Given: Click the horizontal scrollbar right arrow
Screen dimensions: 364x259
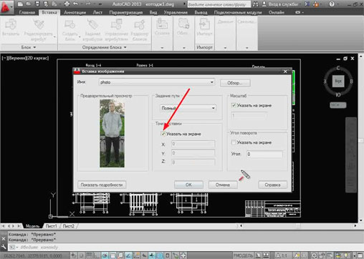Looking at the screenshot, I should tap(355, 225).
